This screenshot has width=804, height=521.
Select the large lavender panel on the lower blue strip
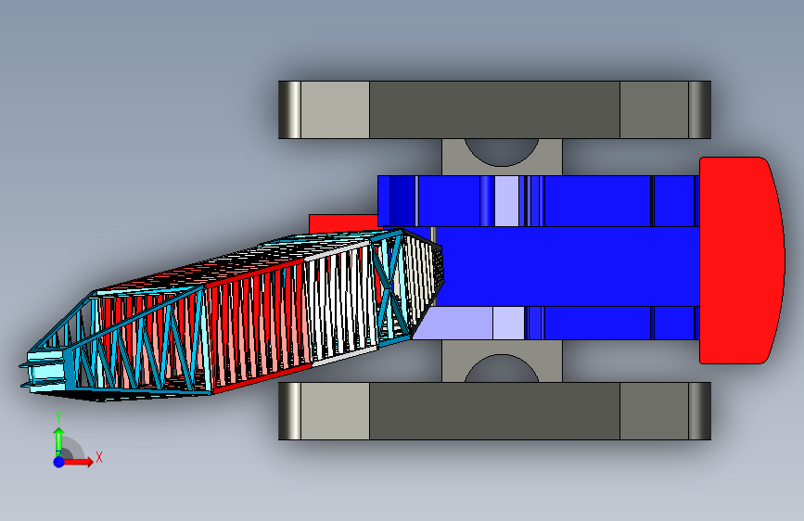455,323
